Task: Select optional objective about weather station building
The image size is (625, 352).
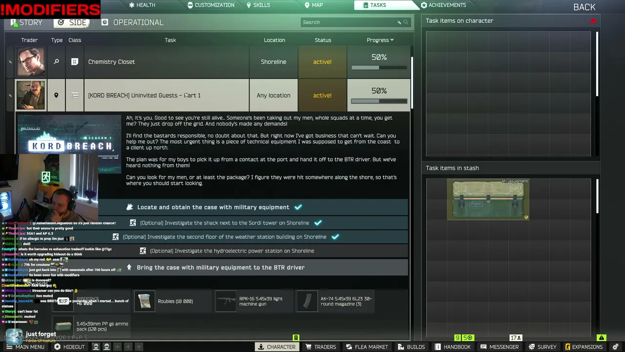Action: coord(225,237)
